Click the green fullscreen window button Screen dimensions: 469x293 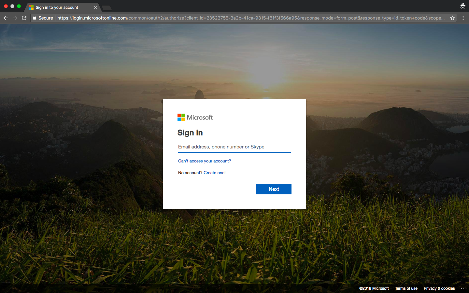[19, 6]
